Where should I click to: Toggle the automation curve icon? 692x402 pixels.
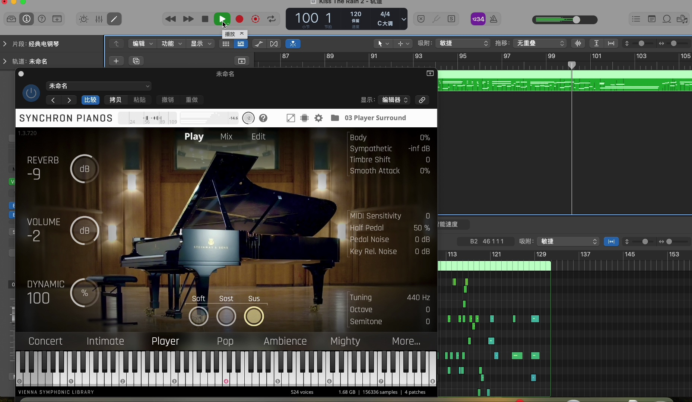coord(259,44)
